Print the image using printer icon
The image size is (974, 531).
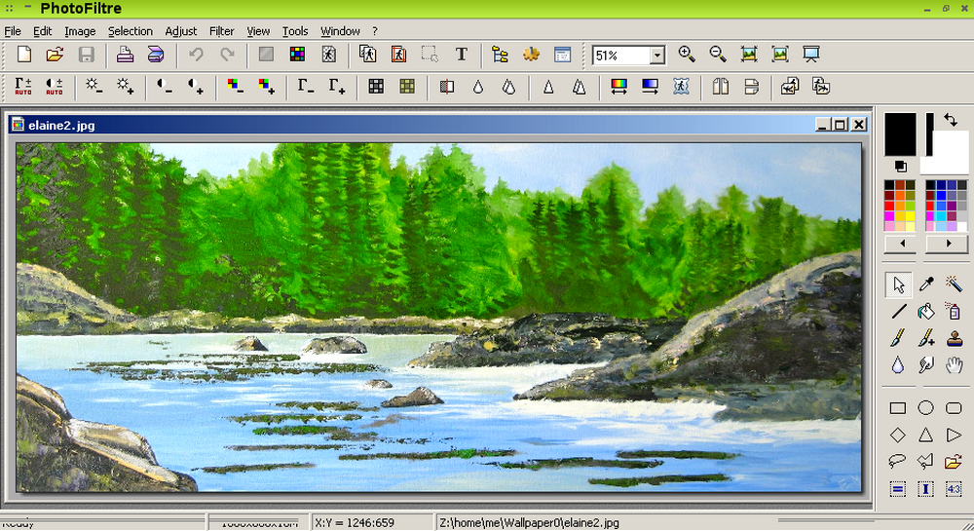coord(125,55)
